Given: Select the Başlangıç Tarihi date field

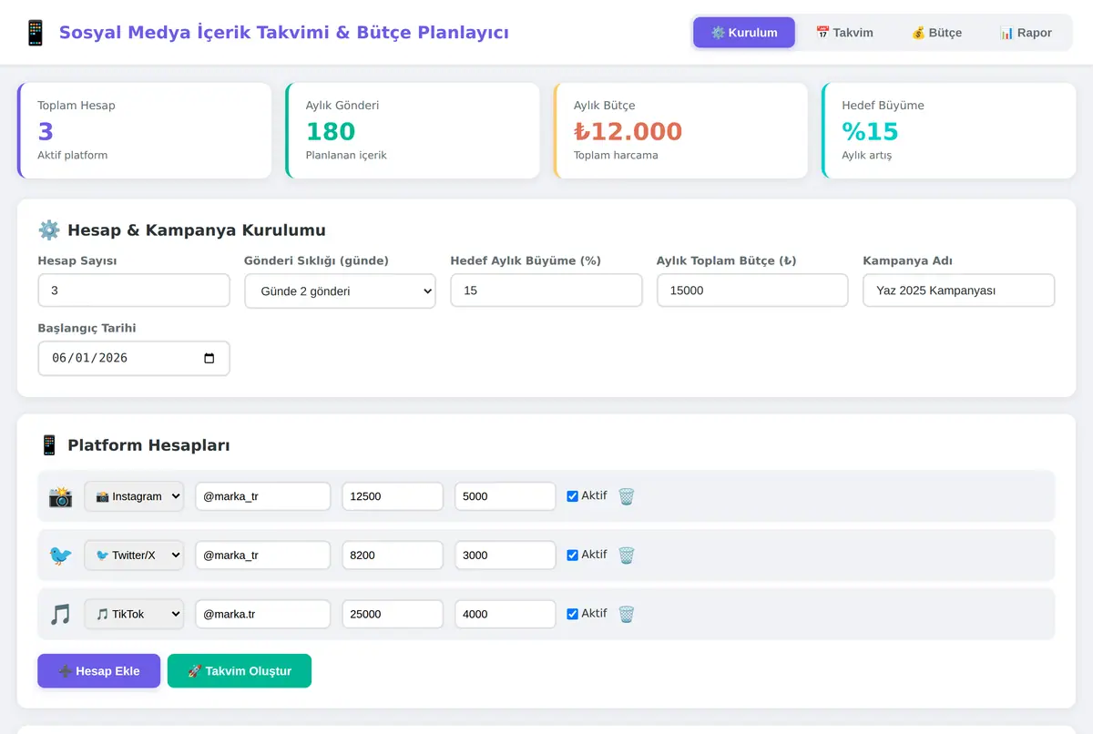Looking at the screenshot, I should [x=134, y=358].
